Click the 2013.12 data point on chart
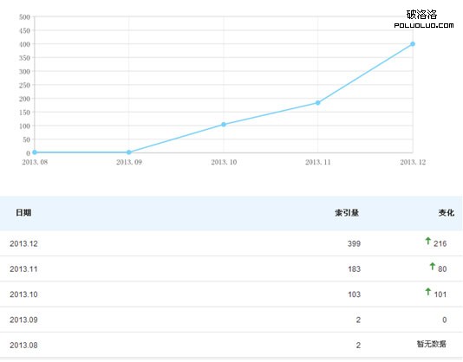This screenshot has height=362, width=463. tap(413, 44)
